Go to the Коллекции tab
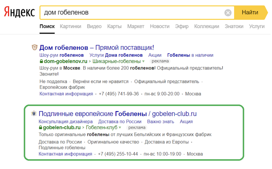The height and width of the screenshot is (169, 272). 207,27
